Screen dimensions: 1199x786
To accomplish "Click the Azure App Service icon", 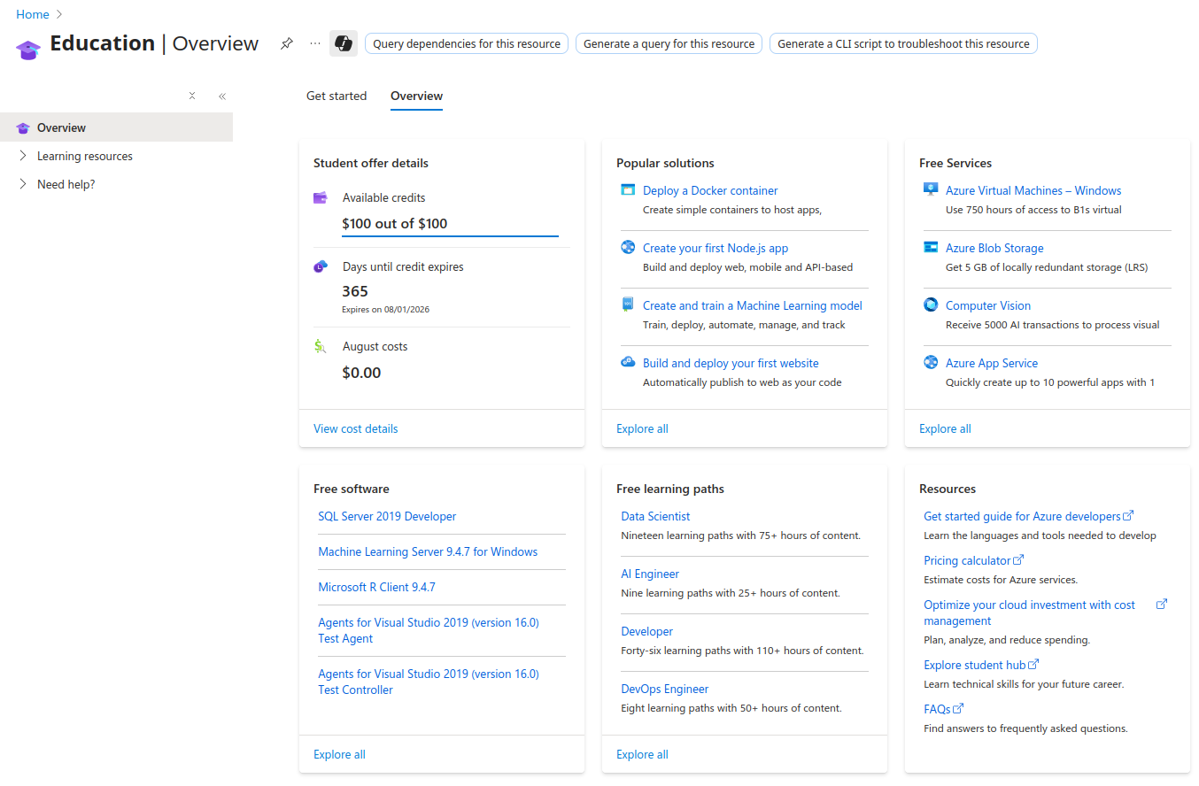I will pyautogui.click(x=931, y=362).
